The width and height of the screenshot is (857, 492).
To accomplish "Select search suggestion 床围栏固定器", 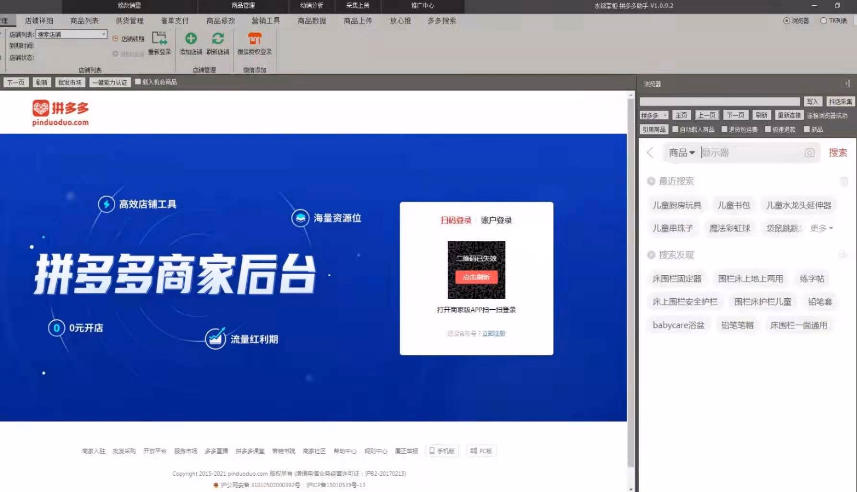I will pyautogui.click(x=677, y=279).
